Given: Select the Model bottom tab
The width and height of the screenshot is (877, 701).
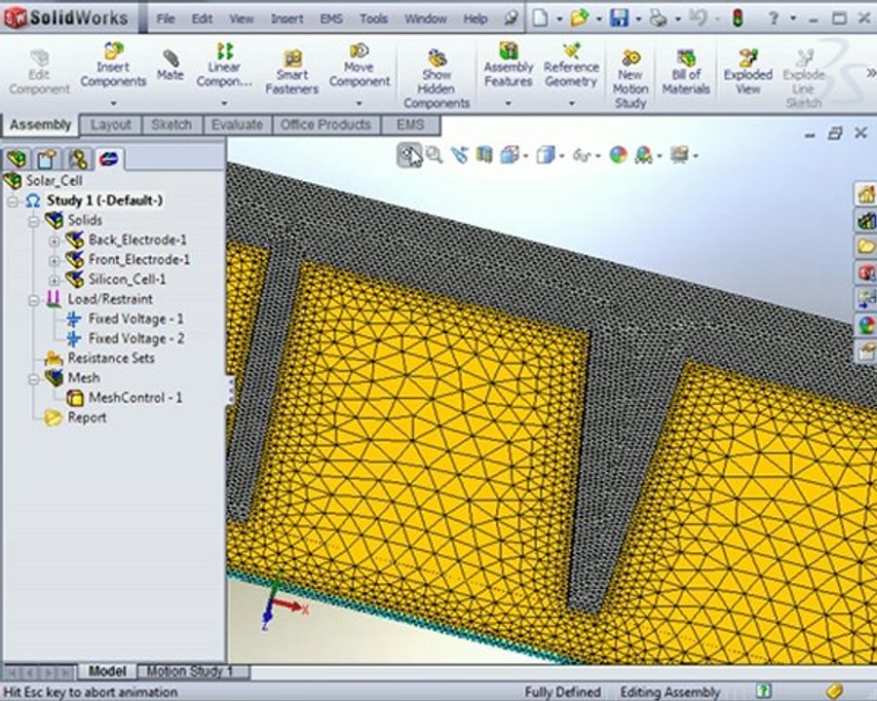Looking at the screenshot, I should 107,671.
